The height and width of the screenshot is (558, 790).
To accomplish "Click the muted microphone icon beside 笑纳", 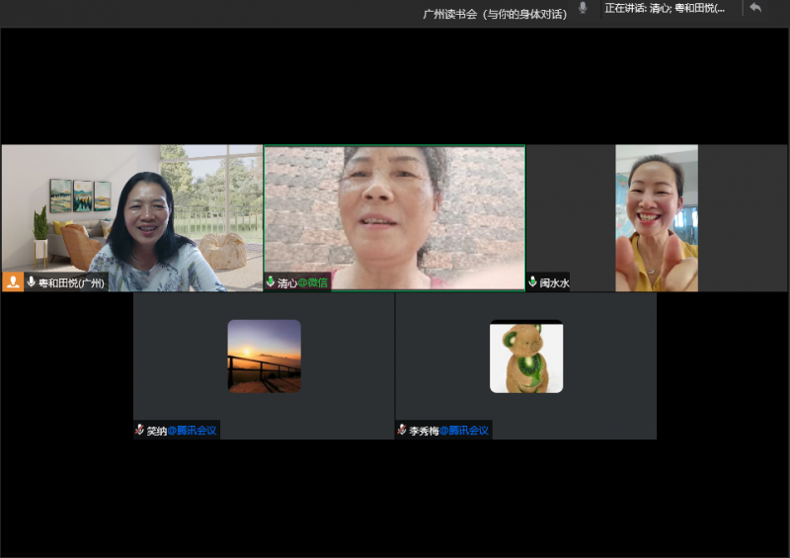I will pos(139,431).
